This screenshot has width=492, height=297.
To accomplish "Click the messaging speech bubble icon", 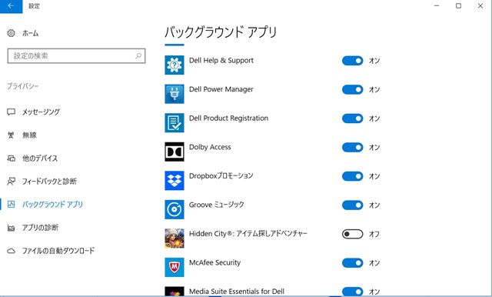I will [x=11, y=112].
